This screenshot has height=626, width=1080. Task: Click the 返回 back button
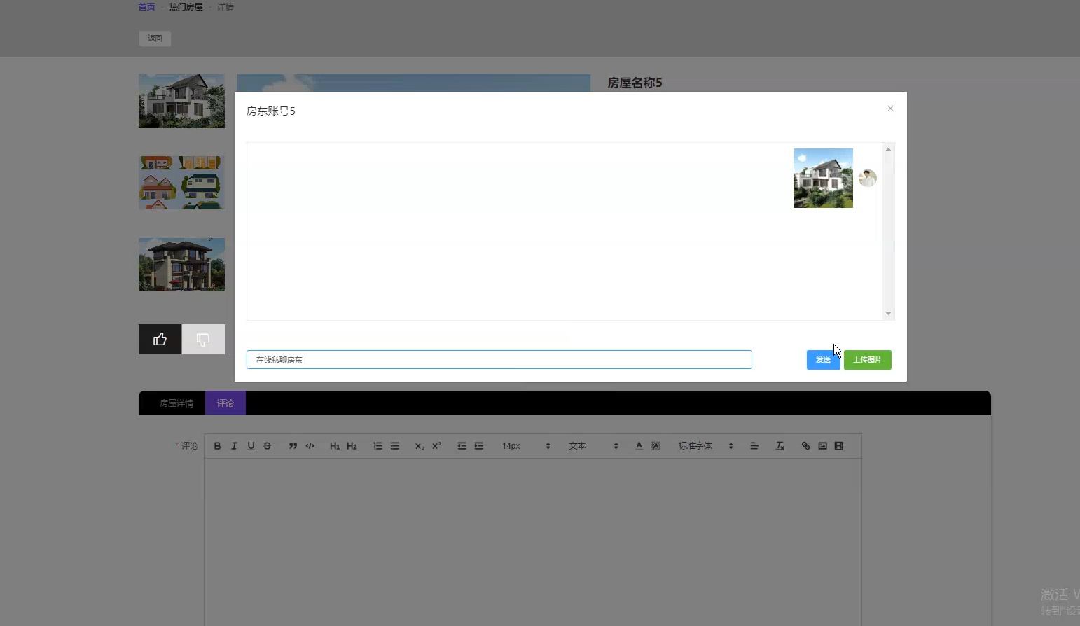[x=155, y=39]
